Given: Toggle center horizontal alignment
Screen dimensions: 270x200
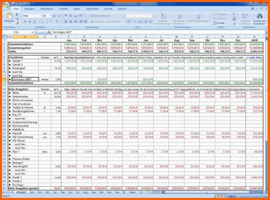Looking at the screenshot, I should (71, 22).
